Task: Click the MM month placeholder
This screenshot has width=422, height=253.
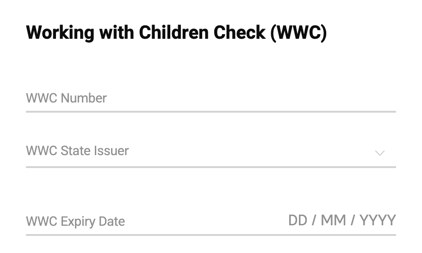Action: tap(333, 221)
